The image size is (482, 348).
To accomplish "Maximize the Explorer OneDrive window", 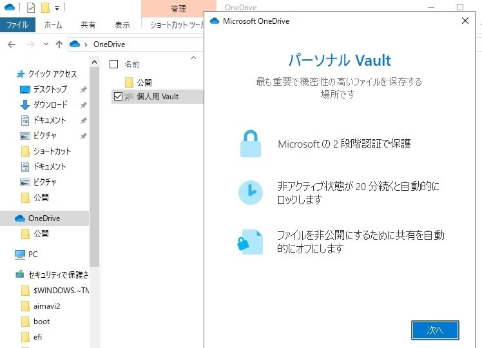I will pyautogui.click(x=460, y=6).
